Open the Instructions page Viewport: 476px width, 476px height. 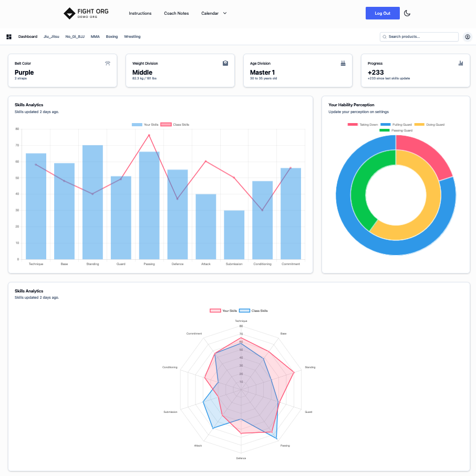pos(140,13)
